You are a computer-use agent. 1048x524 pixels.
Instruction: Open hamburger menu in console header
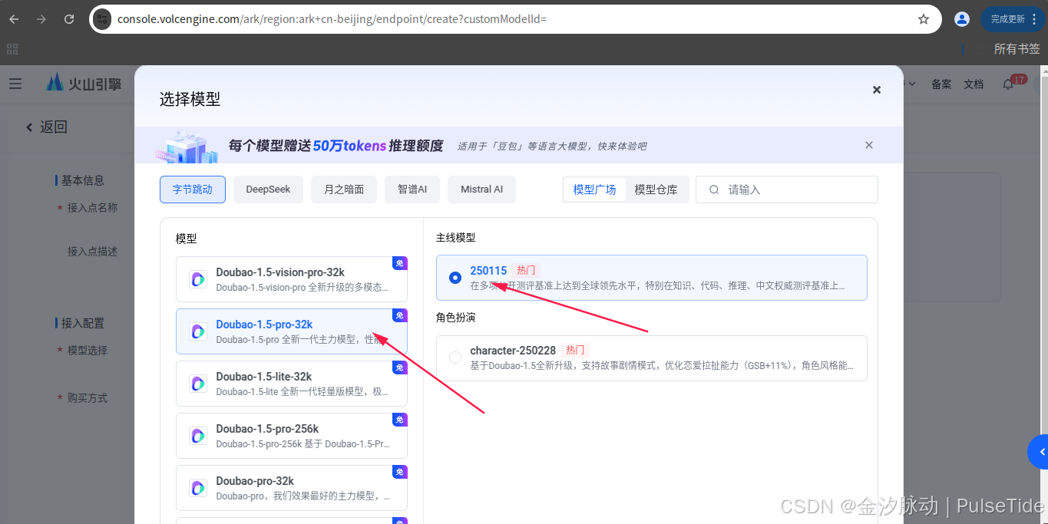pos(15,84)
